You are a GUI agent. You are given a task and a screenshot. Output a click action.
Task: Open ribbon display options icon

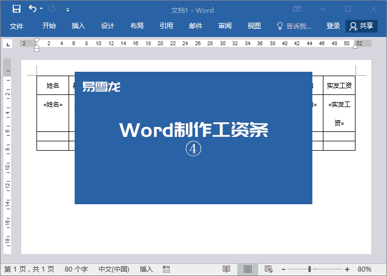pyautogui.click(x=297, y=9)
